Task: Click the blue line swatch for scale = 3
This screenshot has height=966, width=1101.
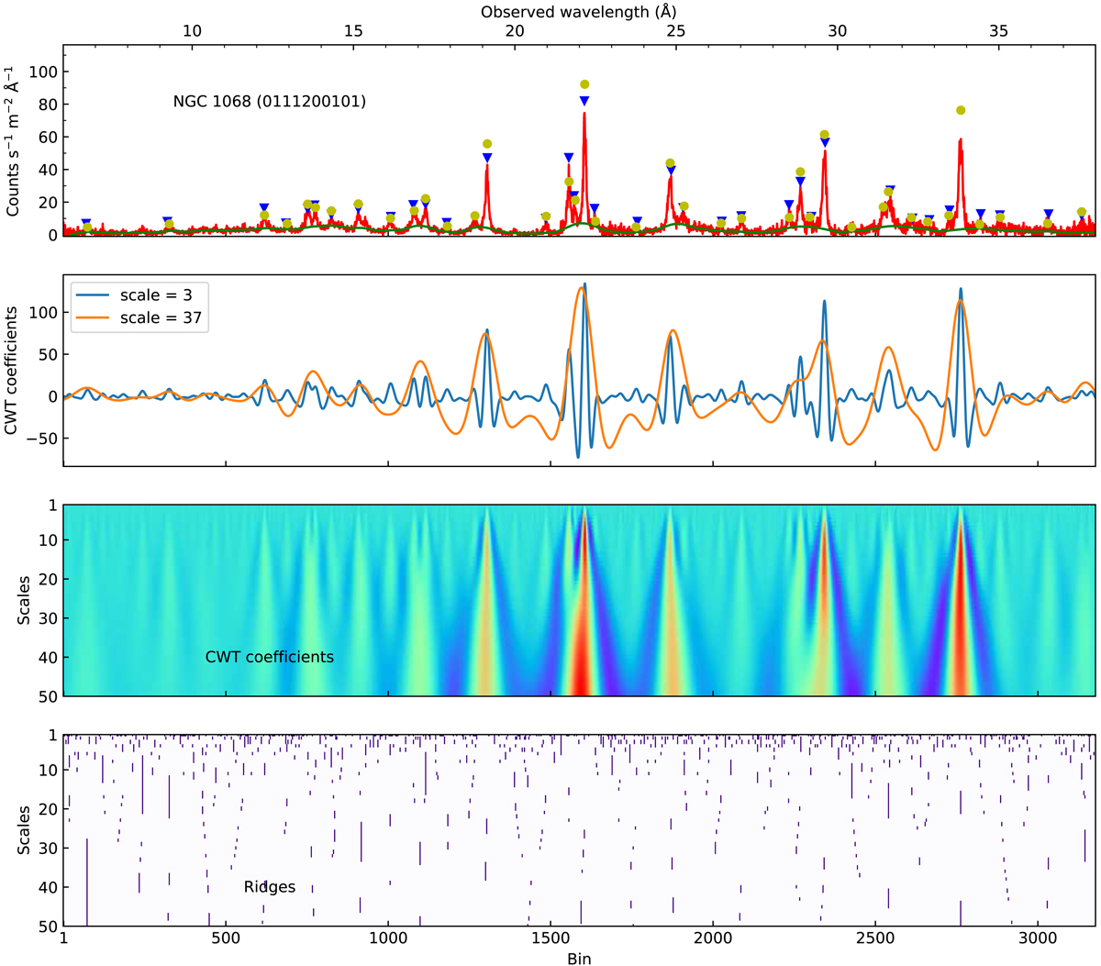Action: click(x=94, y=294)
